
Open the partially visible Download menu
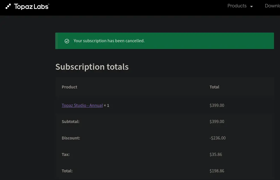[272, 6]
